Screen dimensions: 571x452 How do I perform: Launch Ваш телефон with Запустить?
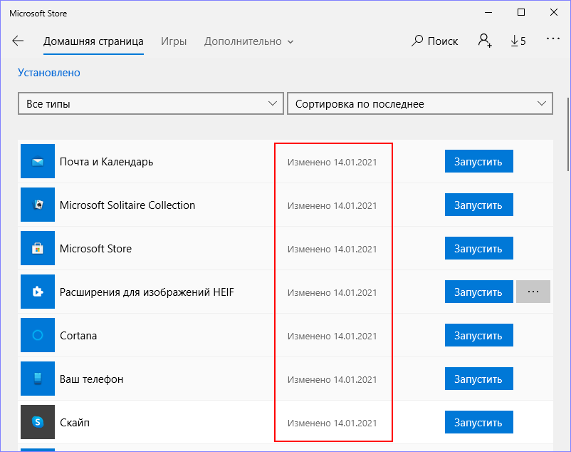[x=479, y=379]
